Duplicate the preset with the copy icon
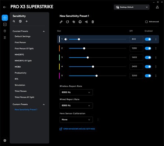The image size is (164, 146). tap(74, 22)
